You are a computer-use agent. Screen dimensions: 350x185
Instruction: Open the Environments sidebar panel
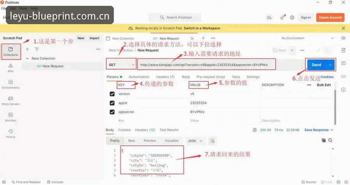11,85
